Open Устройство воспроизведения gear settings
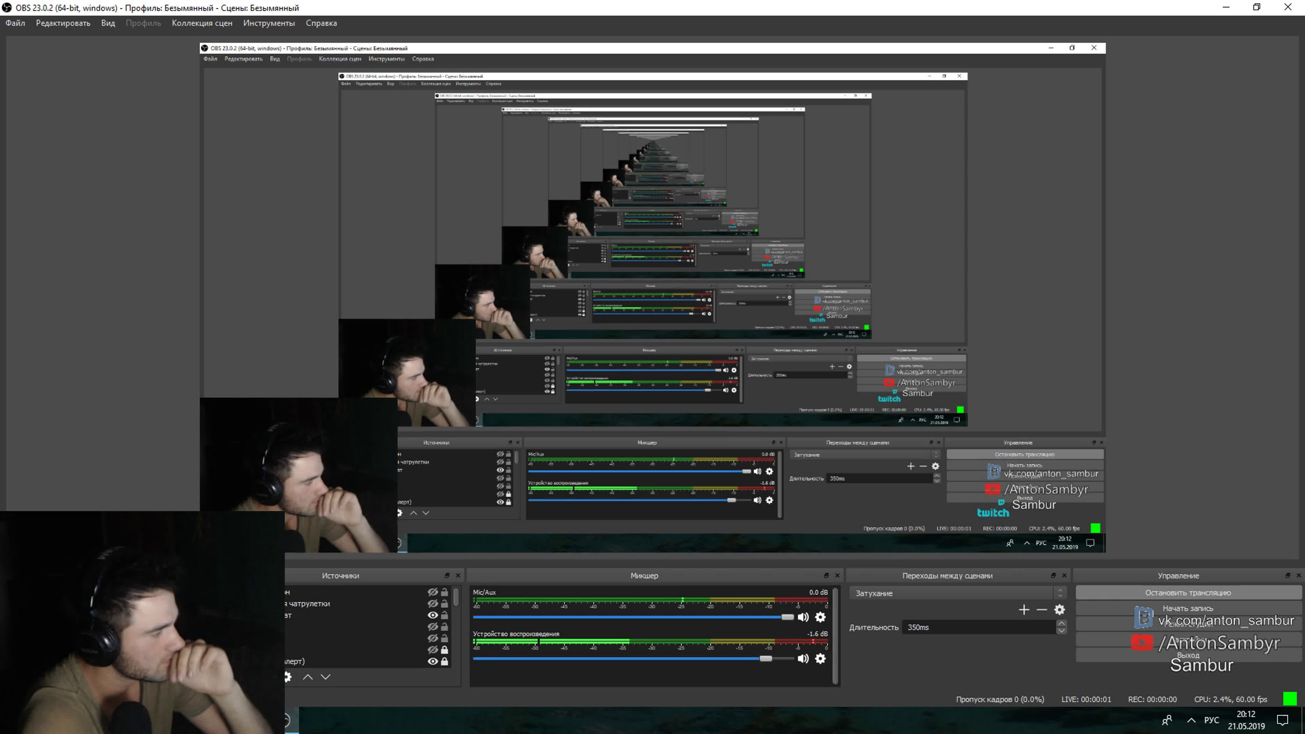The image size is (1305, 734). (x=820, y=658)
